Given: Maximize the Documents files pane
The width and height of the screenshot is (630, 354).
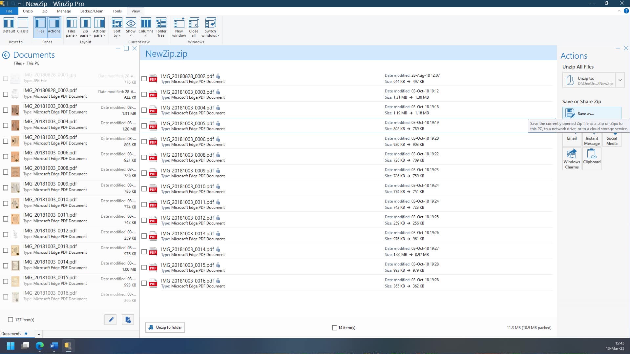Looking at the screenshot, I should tap(126, 48).
